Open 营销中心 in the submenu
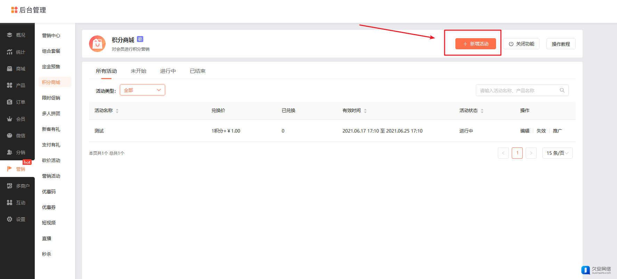The image size is (617, 279). [x=51, y=35]
